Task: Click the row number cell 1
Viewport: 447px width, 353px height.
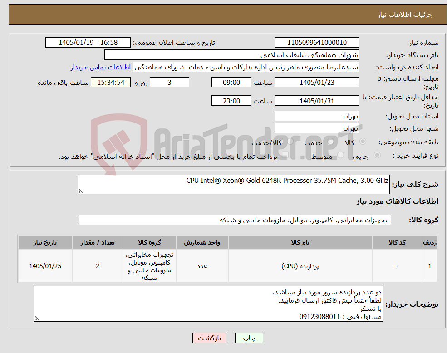Action: point(430,266)
